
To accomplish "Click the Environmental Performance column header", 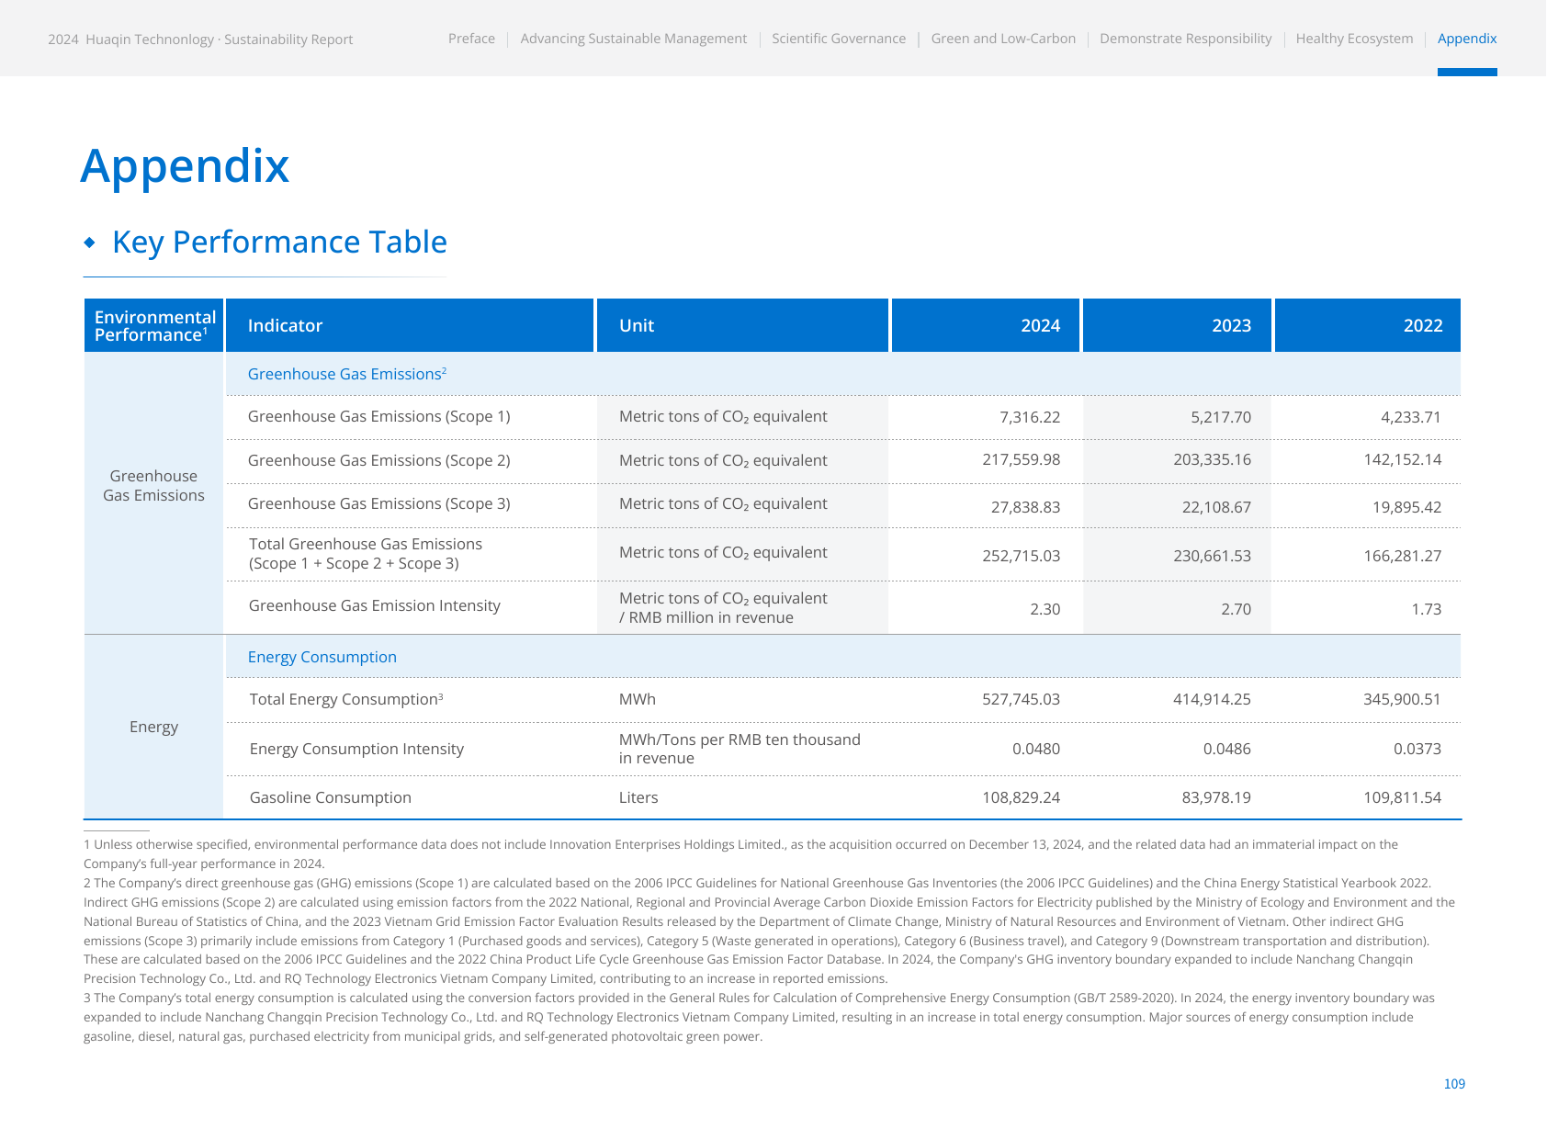I will click(x=154, y=325).
